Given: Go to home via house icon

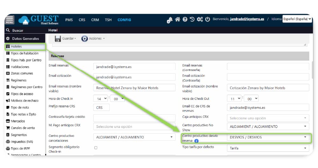Looking at the screenshot, I should [177, 19].
